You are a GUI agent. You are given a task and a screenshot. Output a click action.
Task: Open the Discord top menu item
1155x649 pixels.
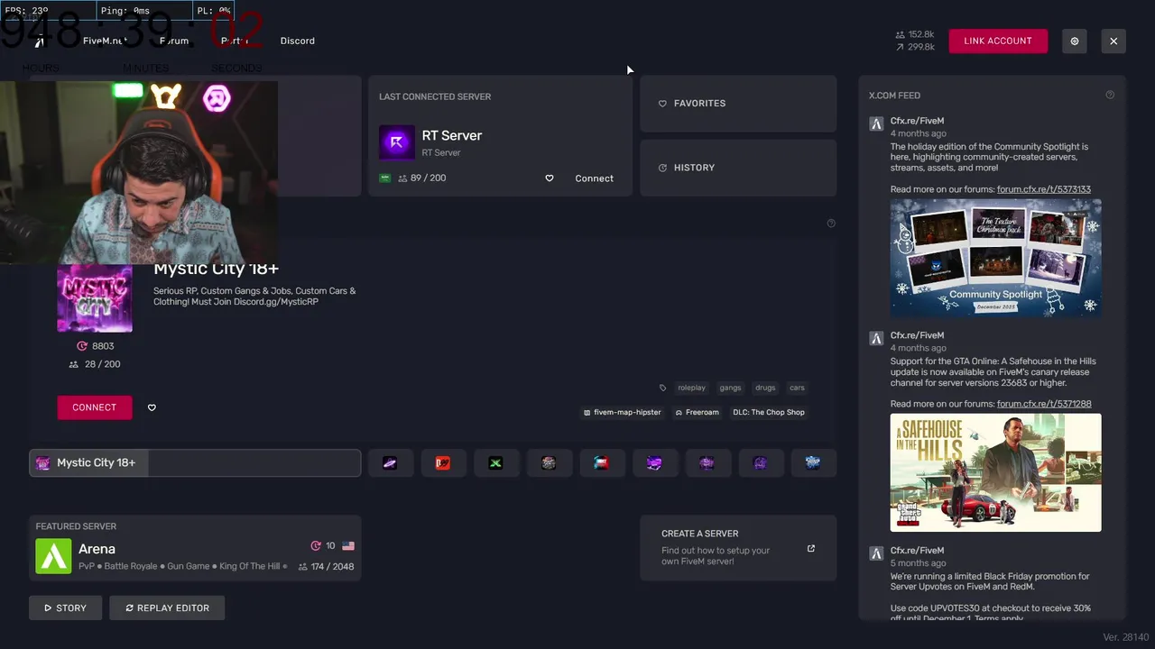tap(297, 41)
